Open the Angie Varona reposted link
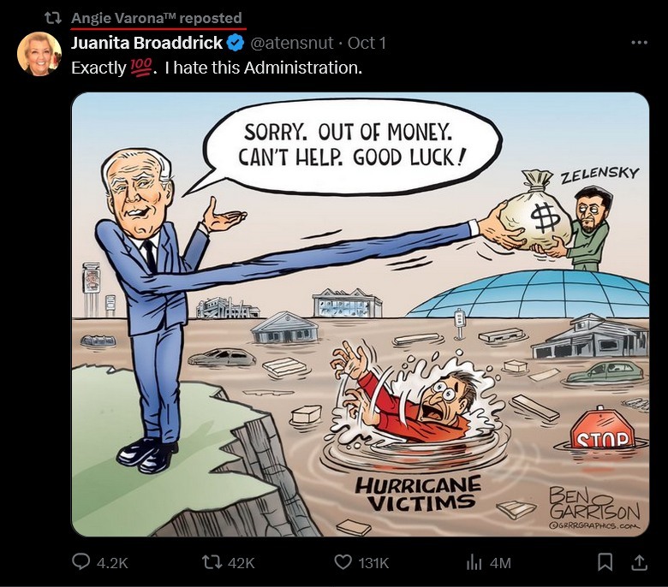The width and height of the screenshot is (668, 587). (x=157, y=18)
